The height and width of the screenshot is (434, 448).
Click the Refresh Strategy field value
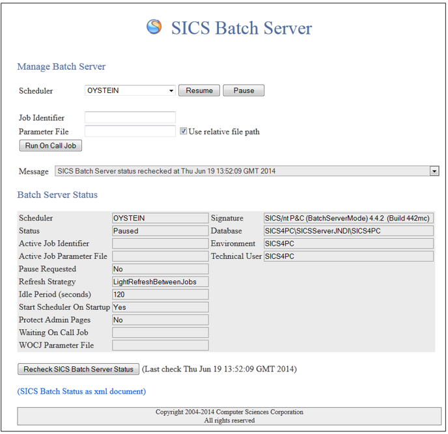[160, 282]
